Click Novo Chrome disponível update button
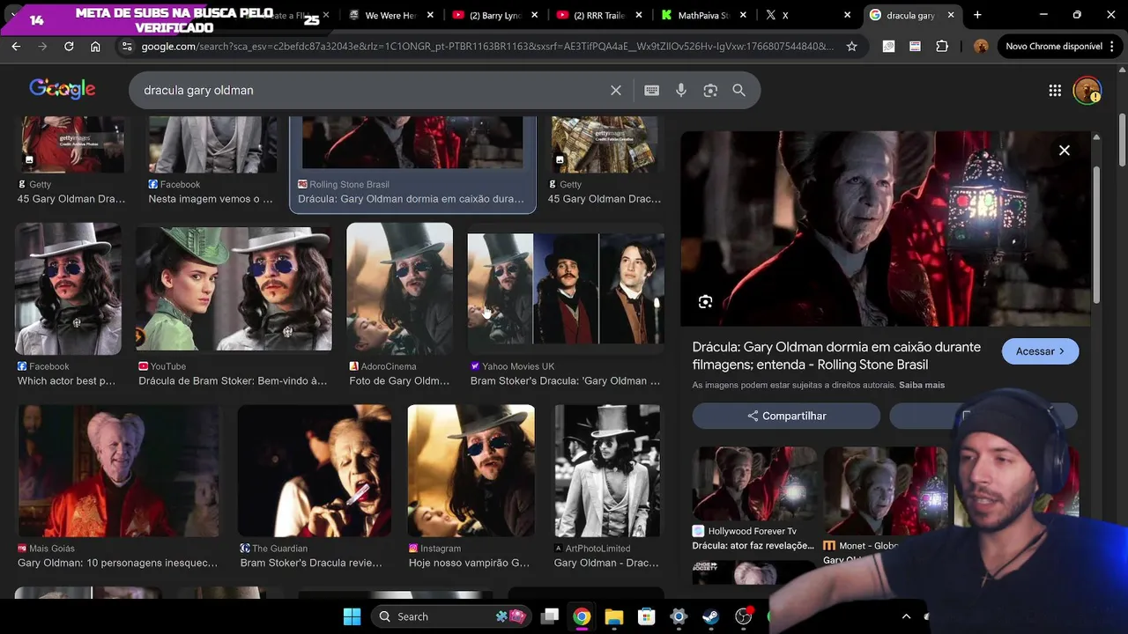The width and height of the screenshot is (1128, 634). 1058,46
